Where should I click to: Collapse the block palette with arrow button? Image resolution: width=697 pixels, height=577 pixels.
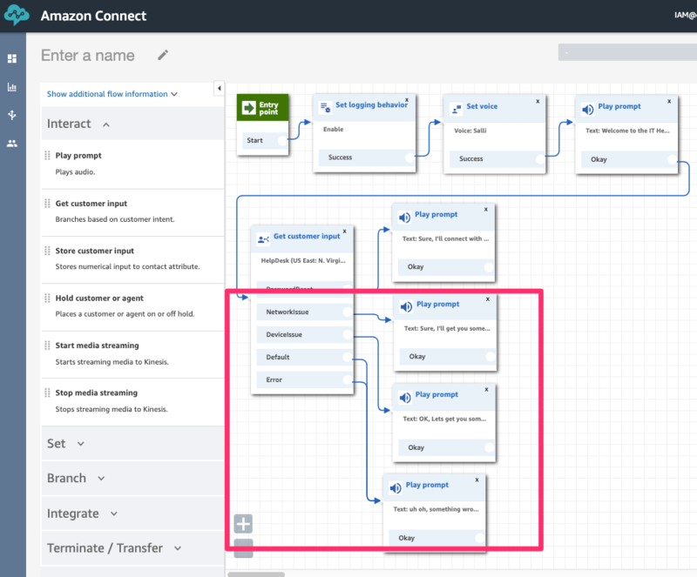220,89
